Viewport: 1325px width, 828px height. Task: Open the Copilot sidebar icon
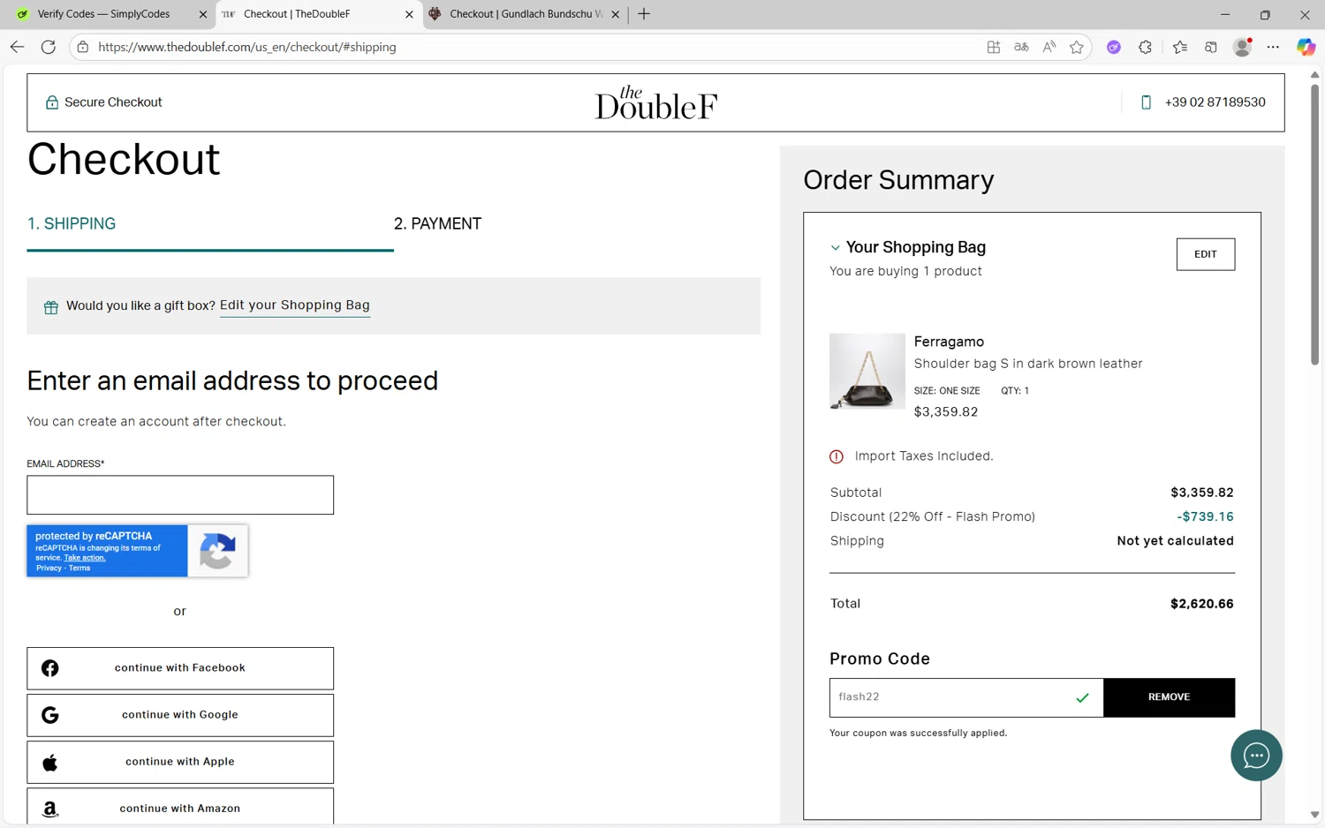point(1306,47)
